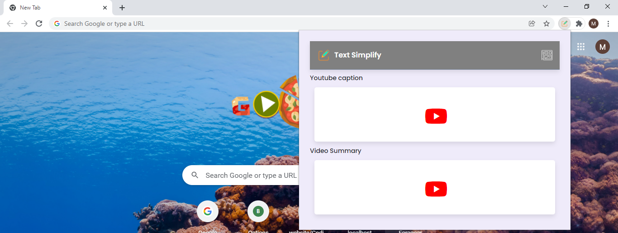Click the YouTube icon under Youtube caption
The width and height of the screenshot is (618, 233).
(x=436, y=116)
